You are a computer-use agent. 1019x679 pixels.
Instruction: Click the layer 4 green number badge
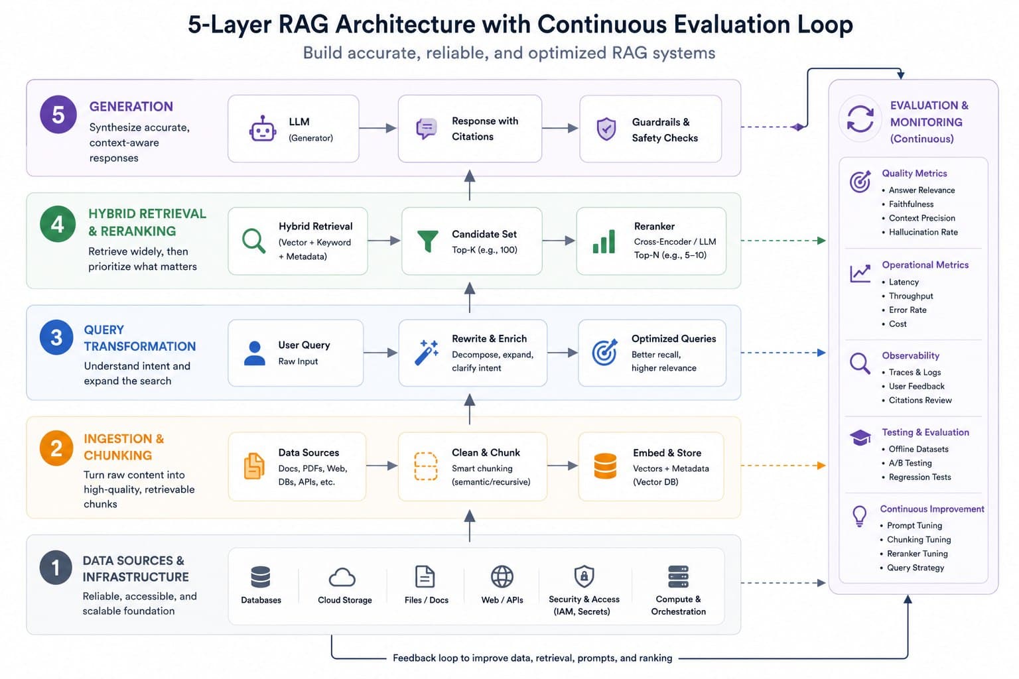tap(58, 224)
